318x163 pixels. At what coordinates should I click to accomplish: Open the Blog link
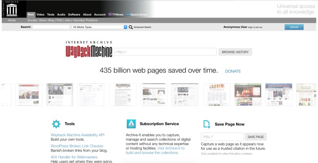(x=51, y=20)
